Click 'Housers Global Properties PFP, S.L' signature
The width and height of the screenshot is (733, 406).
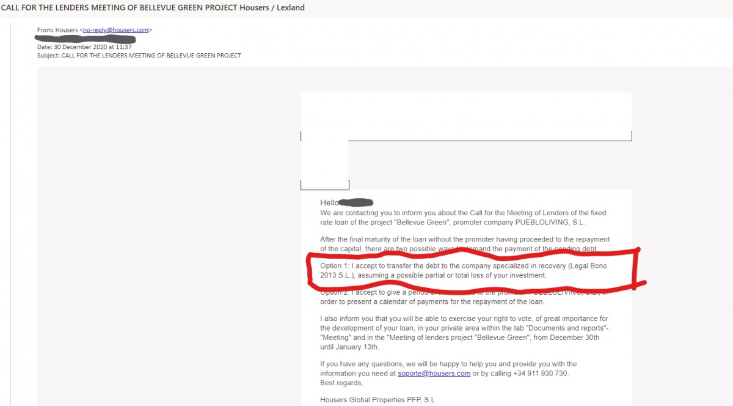pos(377,400)
